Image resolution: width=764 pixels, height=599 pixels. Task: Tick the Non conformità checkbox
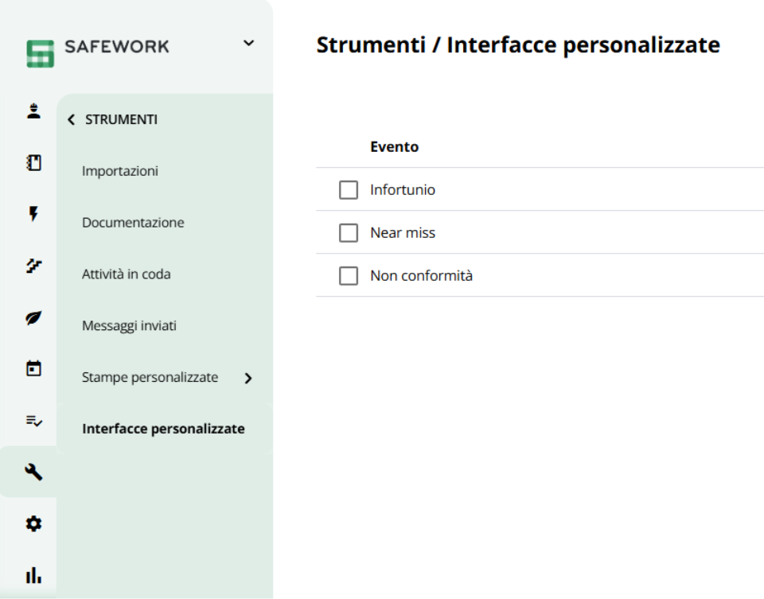(x=349, y=276)
